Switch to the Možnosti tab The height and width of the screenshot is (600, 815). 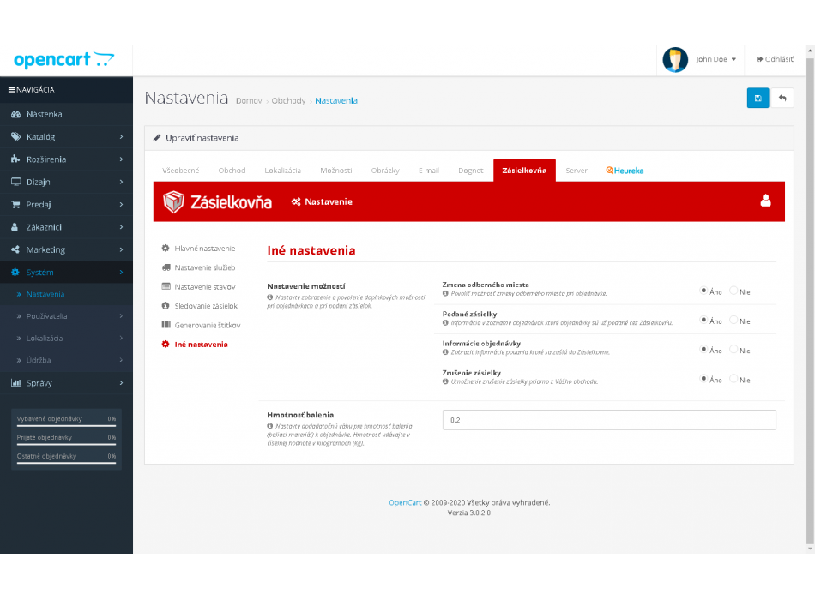click(x=335, y=171)
